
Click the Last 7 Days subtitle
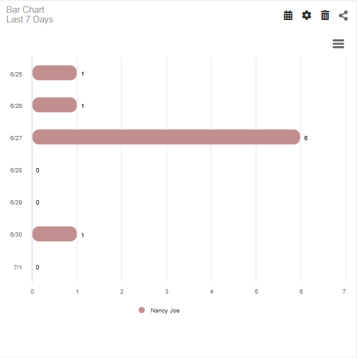point(30,19)
